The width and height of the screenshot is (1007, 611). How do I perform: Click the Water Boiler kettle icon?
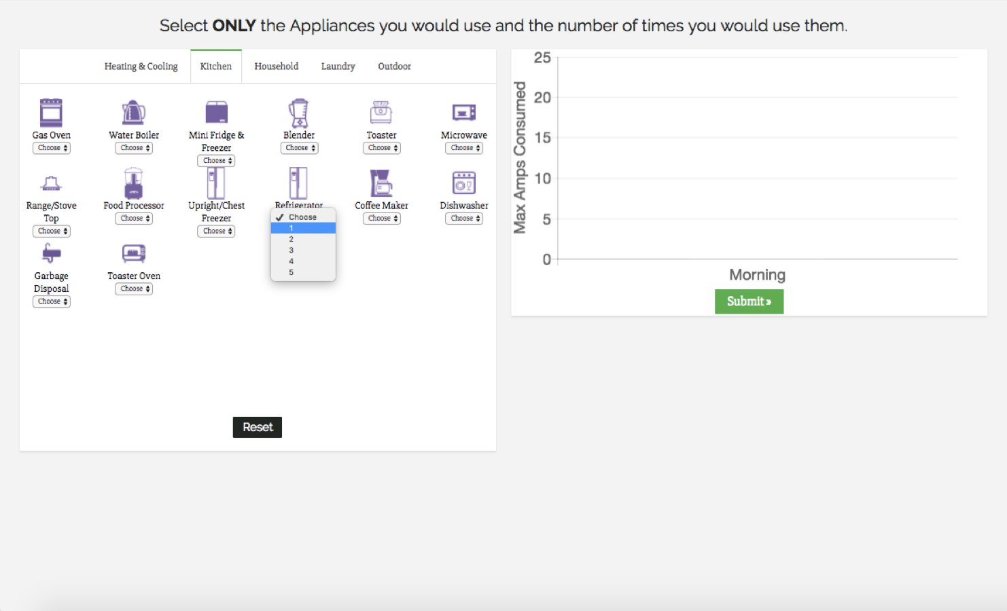(x=133, y=113)
